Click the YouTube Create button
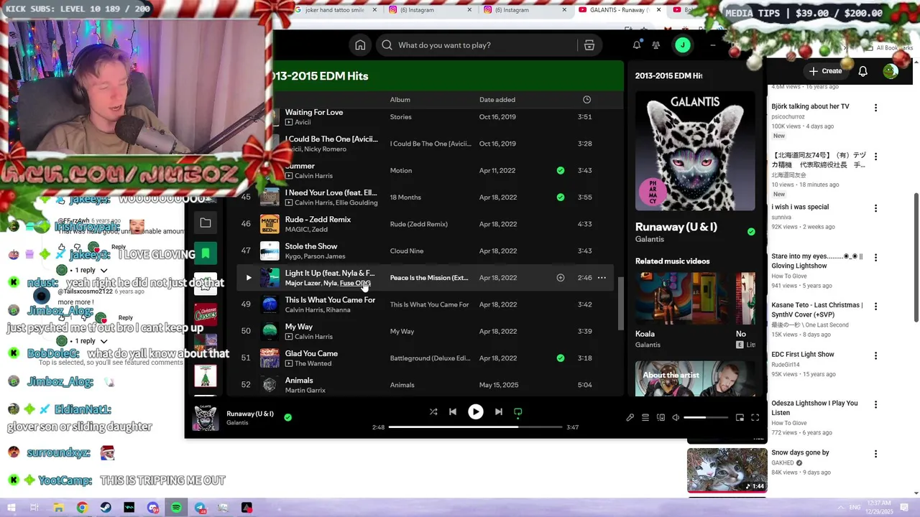Image resolution: width=920 pixels, height=517 pixels. pos(825,71)
